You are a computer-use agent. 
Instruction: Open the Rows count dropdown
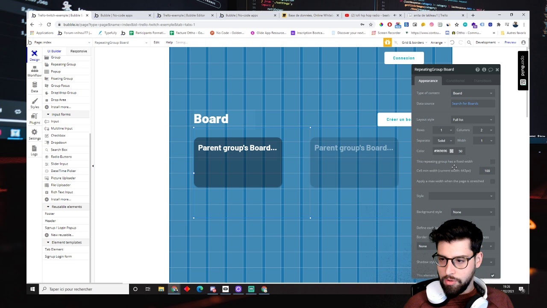(x=443, y=130)
